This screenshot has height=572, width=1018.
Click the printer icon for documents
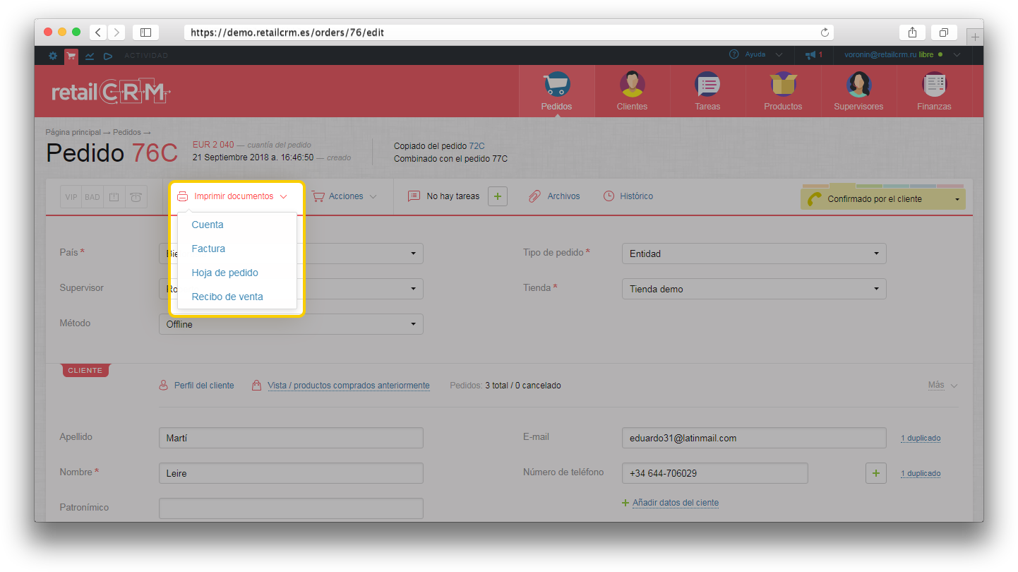click(182, 196)
